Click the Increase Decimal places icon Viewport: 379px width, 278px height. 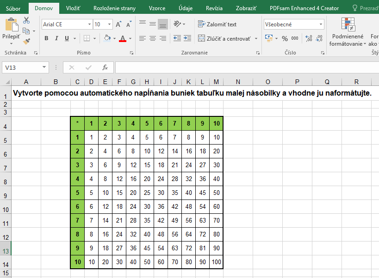point(309,38)
